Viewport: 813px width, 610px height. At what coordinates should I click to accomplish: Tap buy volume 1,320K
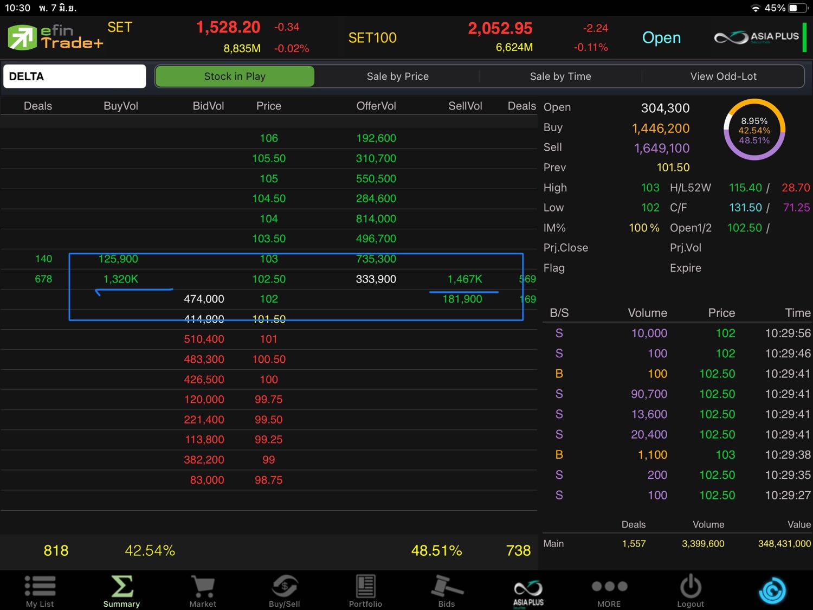pyautogui.click(x=121, y=279)
